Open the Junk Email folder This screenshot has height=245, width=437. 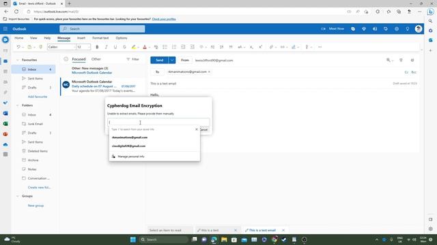(35, 124)
